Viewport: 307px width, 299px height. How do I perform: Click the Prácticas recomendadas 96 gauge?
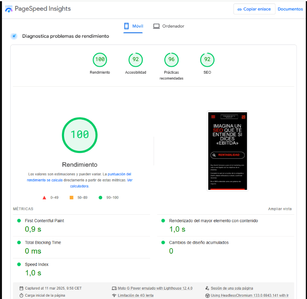pos(171,59)
